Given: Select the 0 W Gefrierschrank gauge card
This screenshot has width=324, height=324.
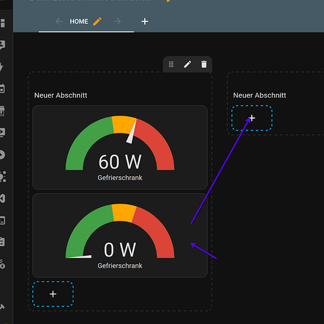Looking at the screenshot, I should point(120,235).
